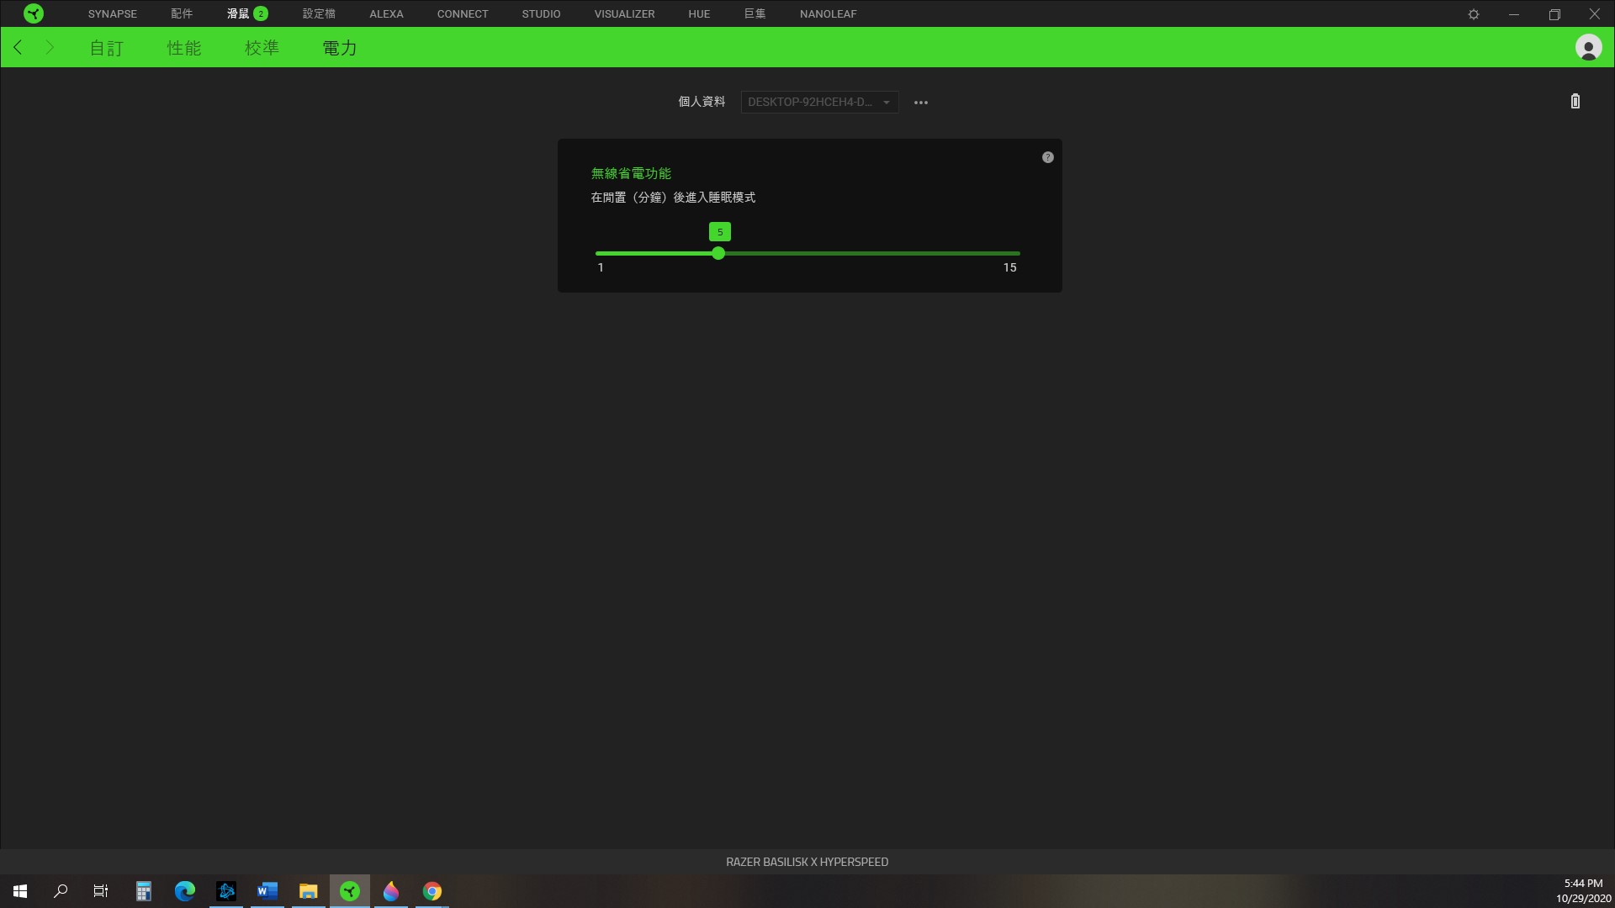Open the SYNAPSE tab
1615x908 pixels.
click(112, 13)
